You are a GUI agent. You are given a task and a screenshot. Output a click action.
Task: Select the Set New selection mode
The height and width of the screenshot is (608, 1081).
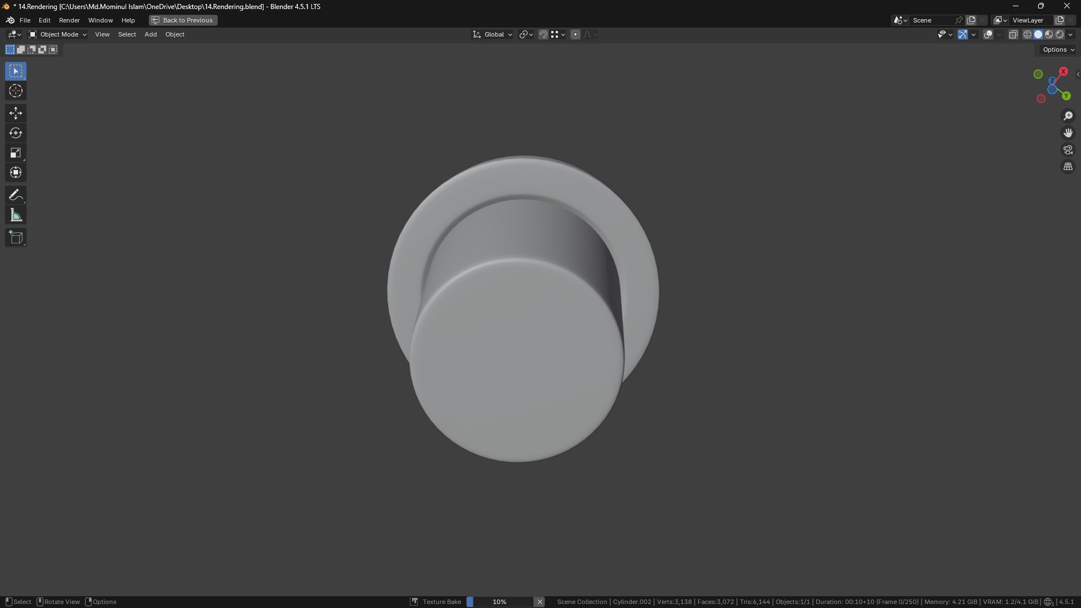pos(10,50)
